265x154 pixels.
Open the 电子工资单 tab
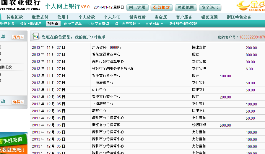73,24
